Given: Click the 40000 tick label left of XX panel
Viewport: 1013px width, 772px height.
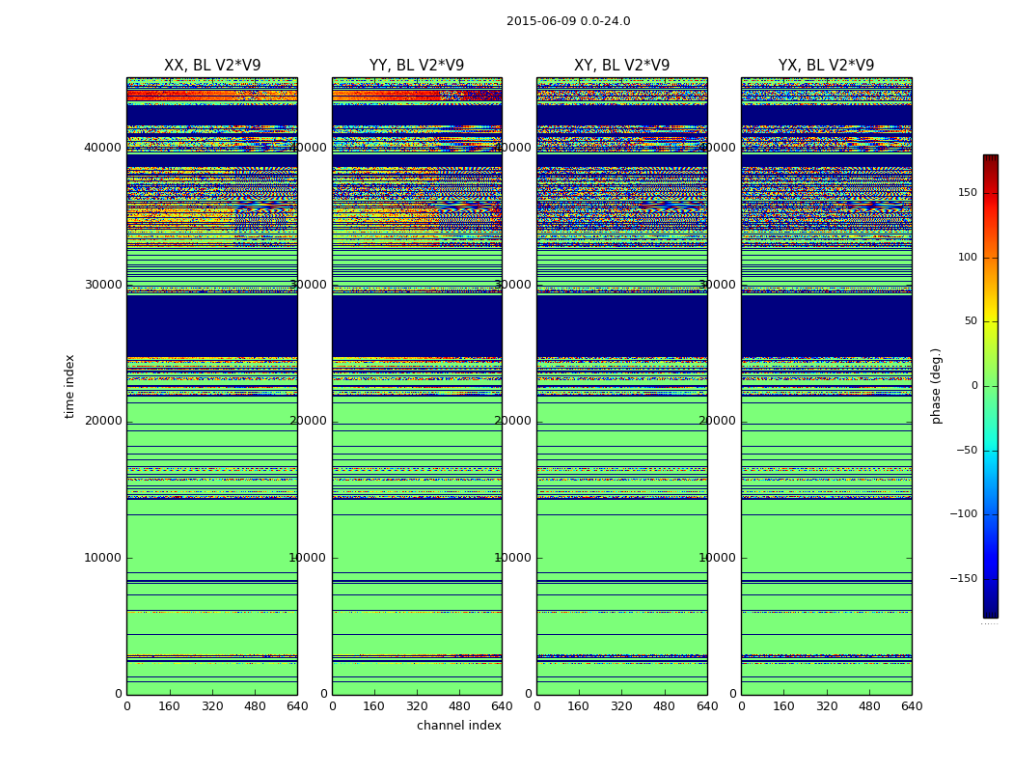Looking at the screenshot, I should (x=102, y=148).
